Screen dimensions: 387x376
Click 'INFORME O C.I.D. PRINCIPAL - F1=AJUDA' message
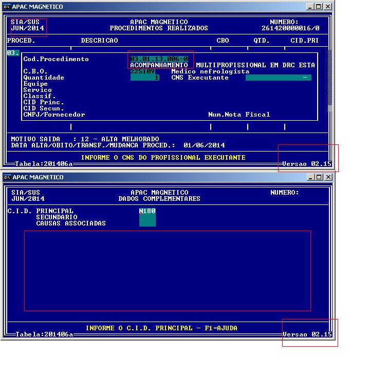(161, 328)
